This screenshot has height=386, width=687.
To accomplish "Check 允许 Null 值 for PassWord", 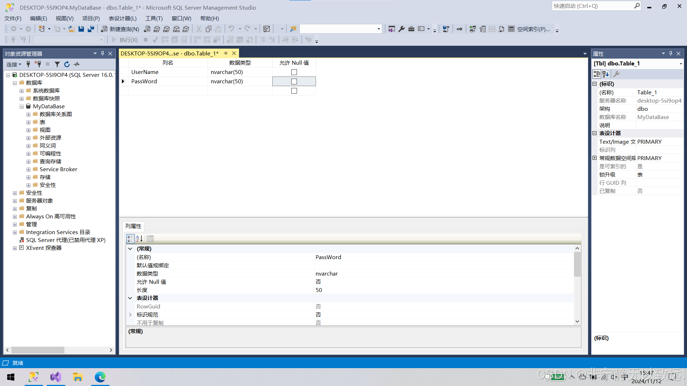I will tap(294, 81).
